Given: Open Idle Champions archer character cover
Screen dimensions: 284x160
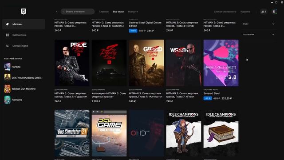Looking at the screenshot, I should click(x=184, y=133).
